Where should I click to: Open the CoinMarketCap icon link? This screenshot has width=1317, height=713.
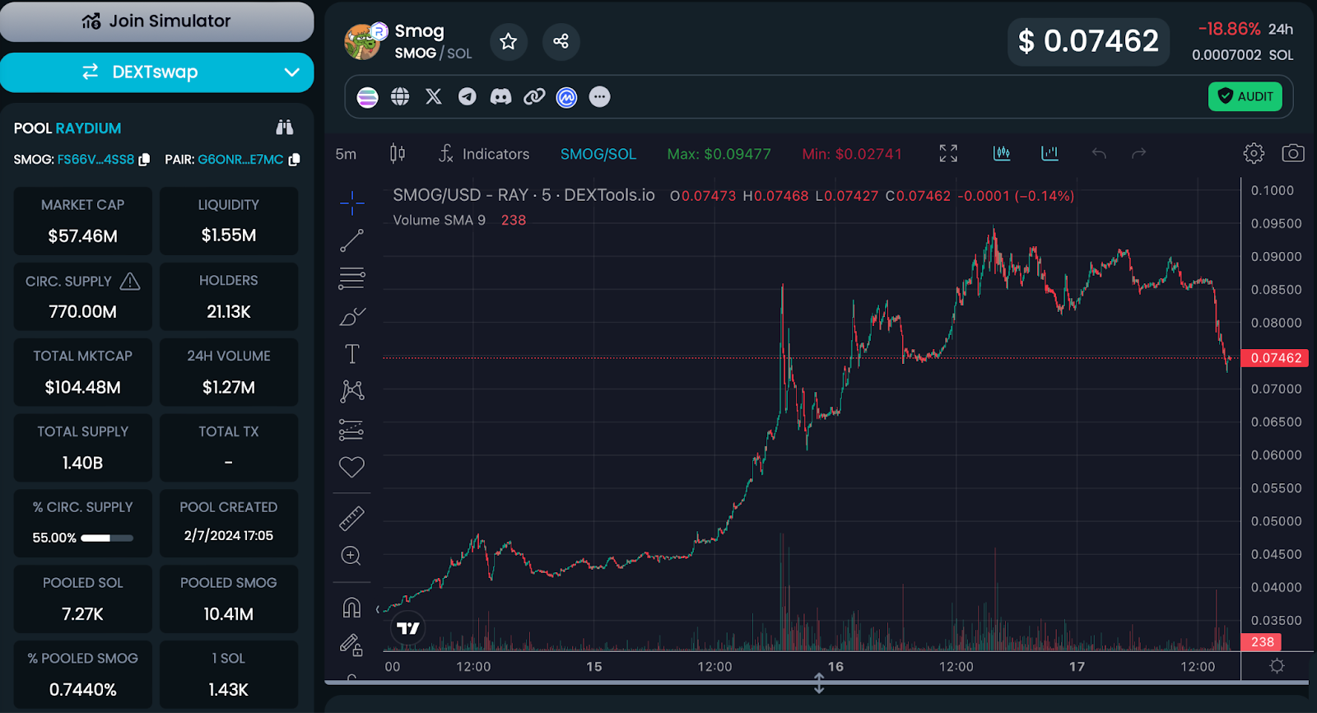coord(566,97)
